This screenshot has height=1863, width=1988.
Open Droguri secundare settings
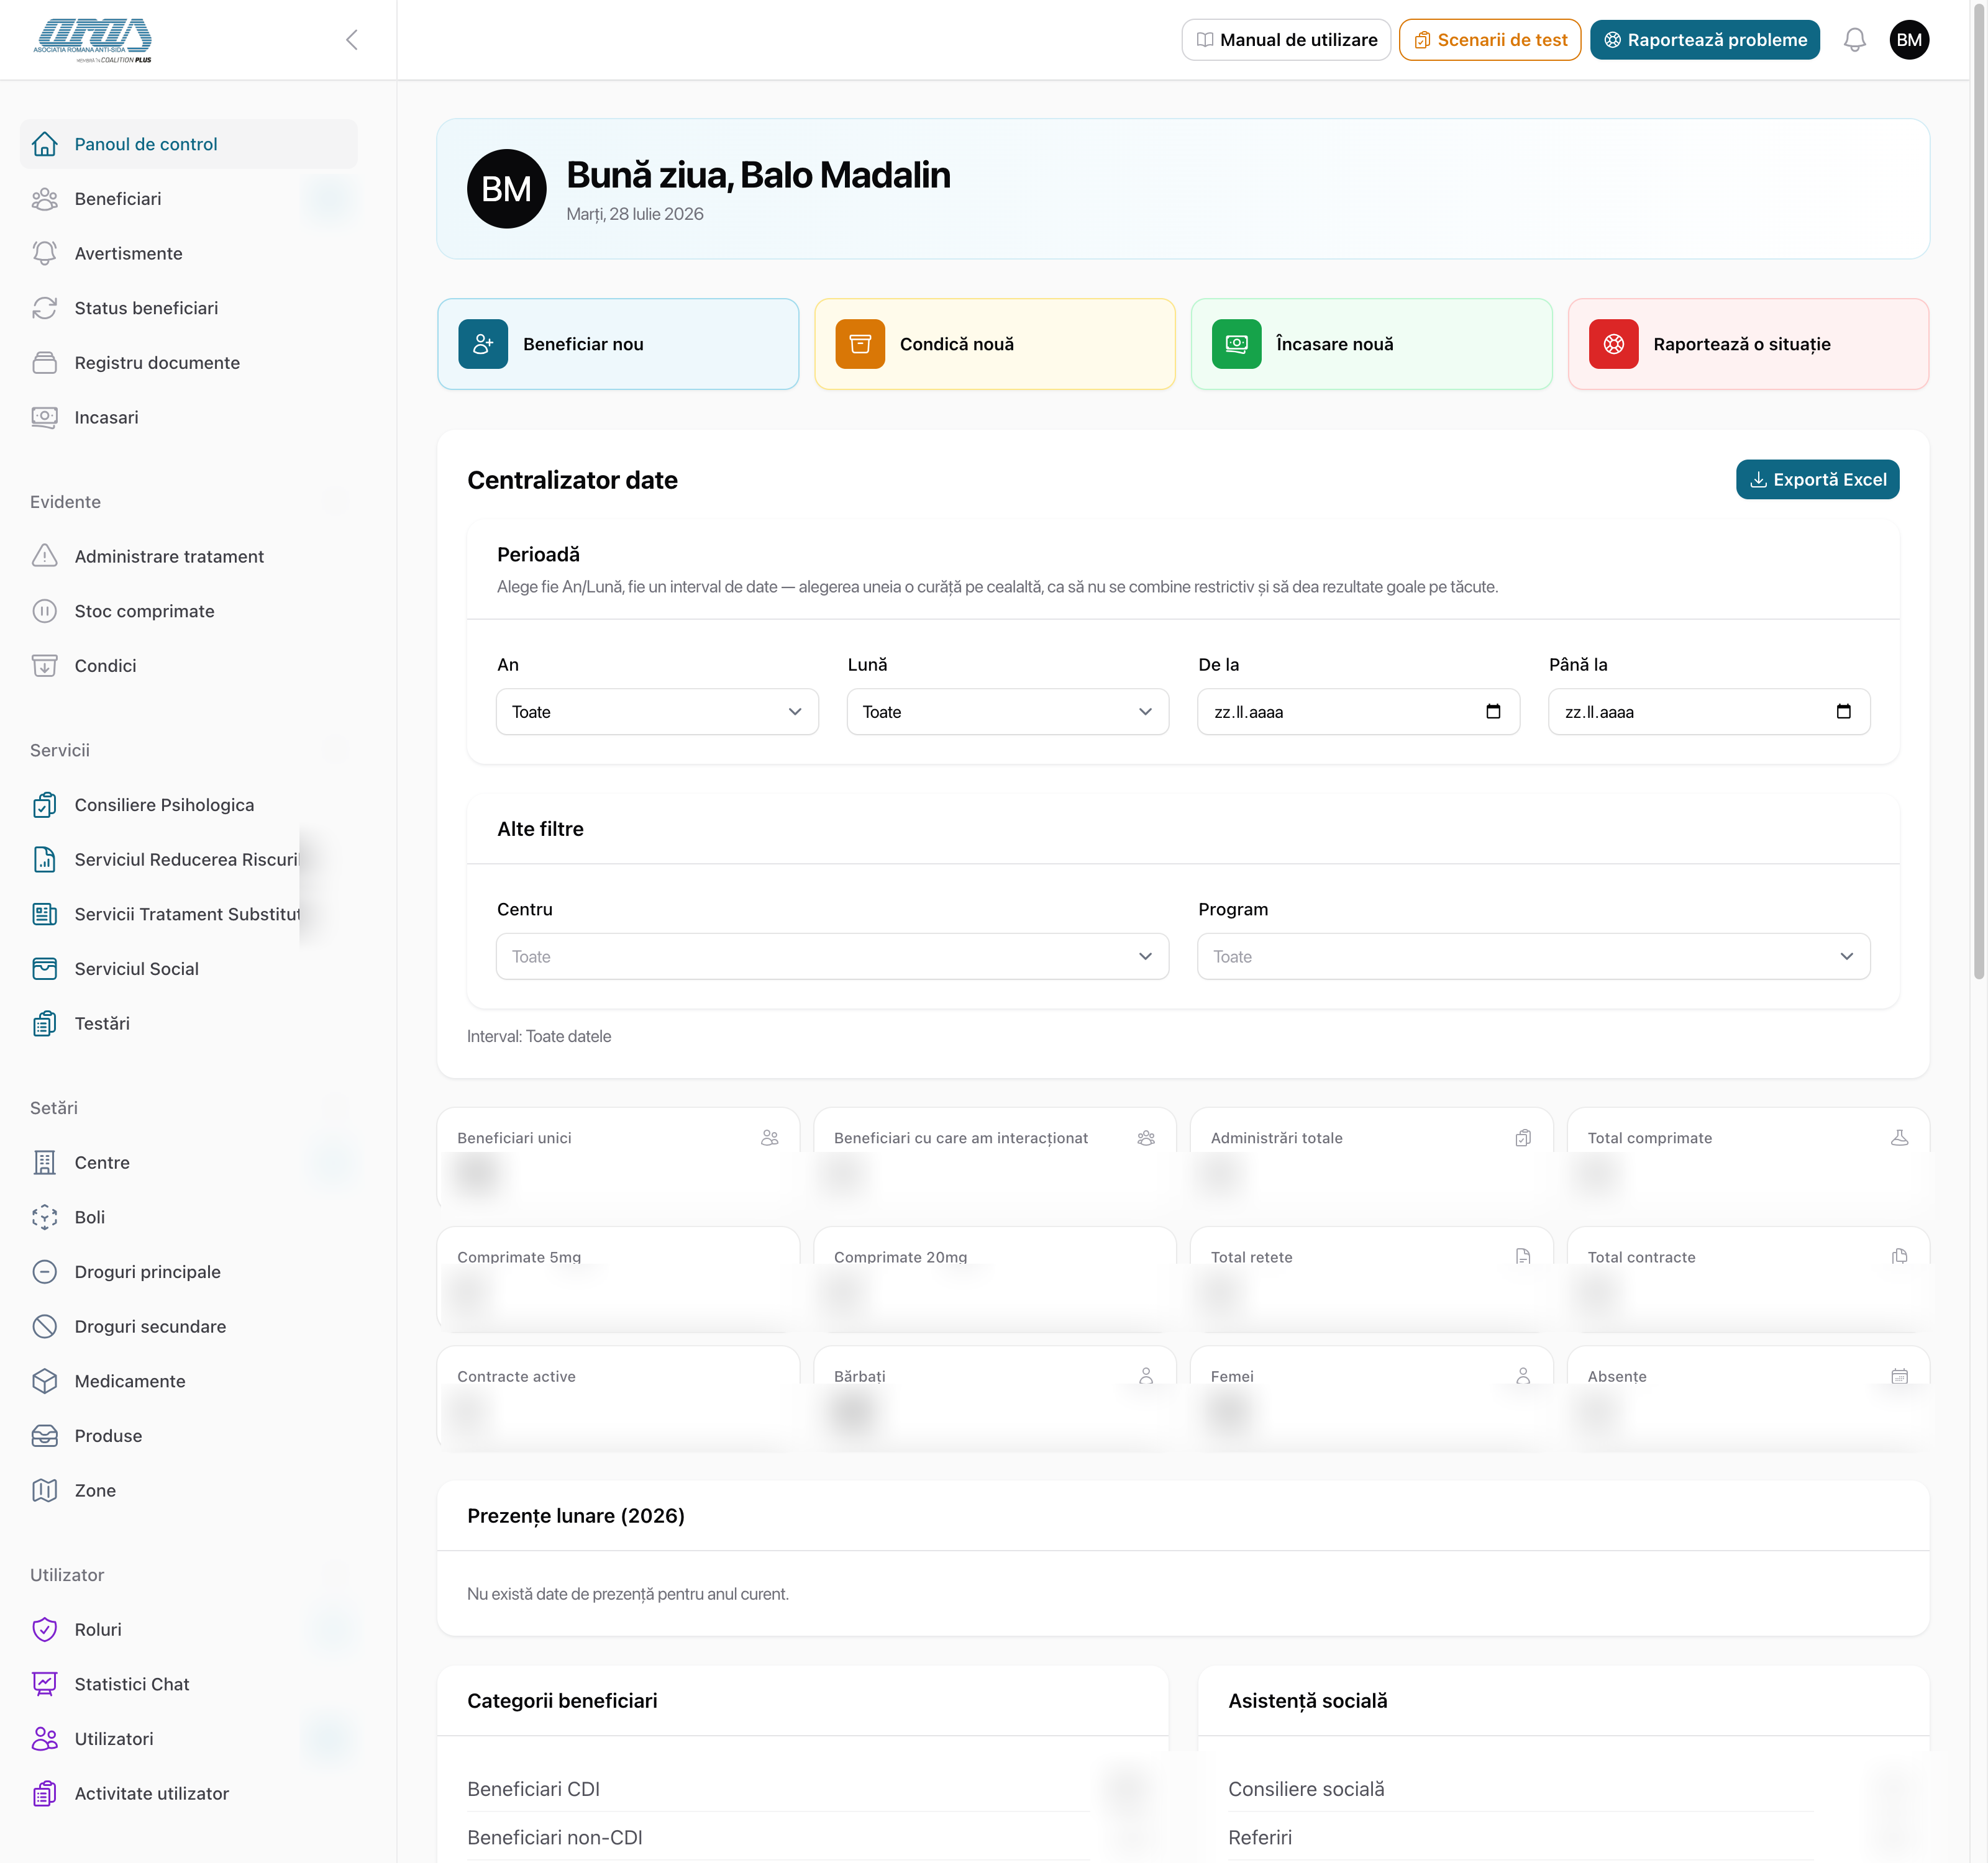pos(188,1326)
